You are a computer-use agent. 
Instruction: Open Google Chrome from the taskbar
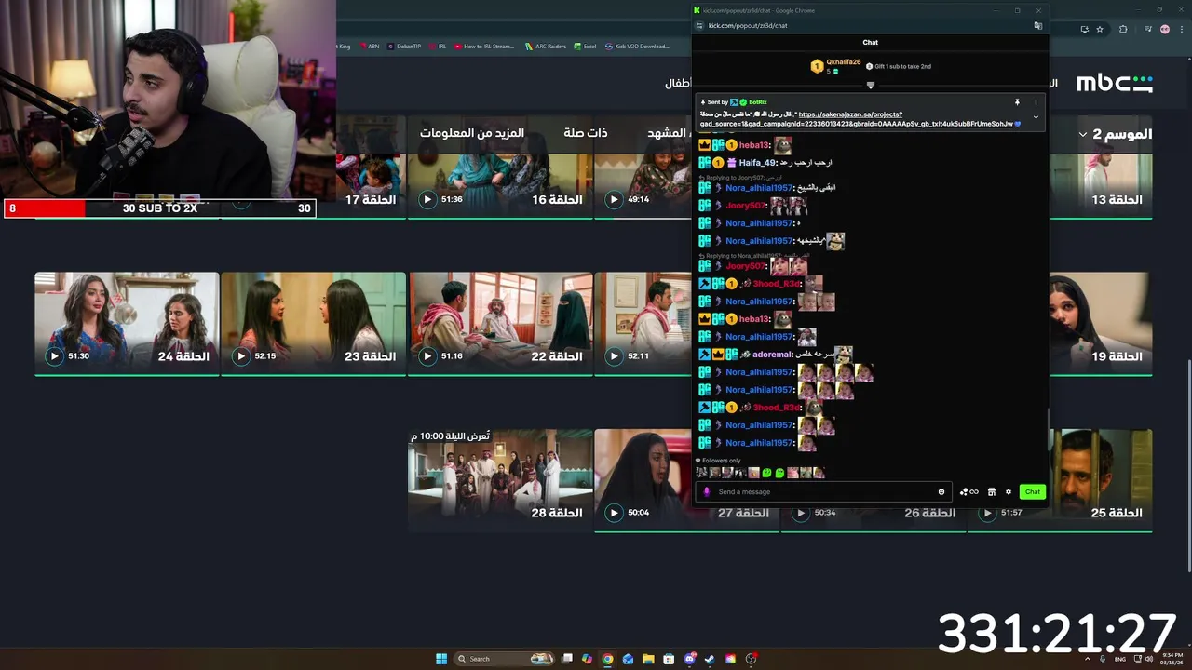[x=607, y=659]
